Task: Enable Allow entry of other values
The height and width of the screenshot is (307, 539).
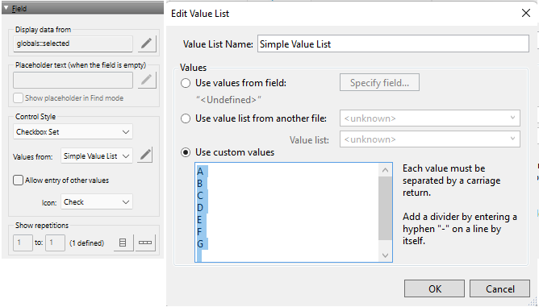Action: pos(18,180)
